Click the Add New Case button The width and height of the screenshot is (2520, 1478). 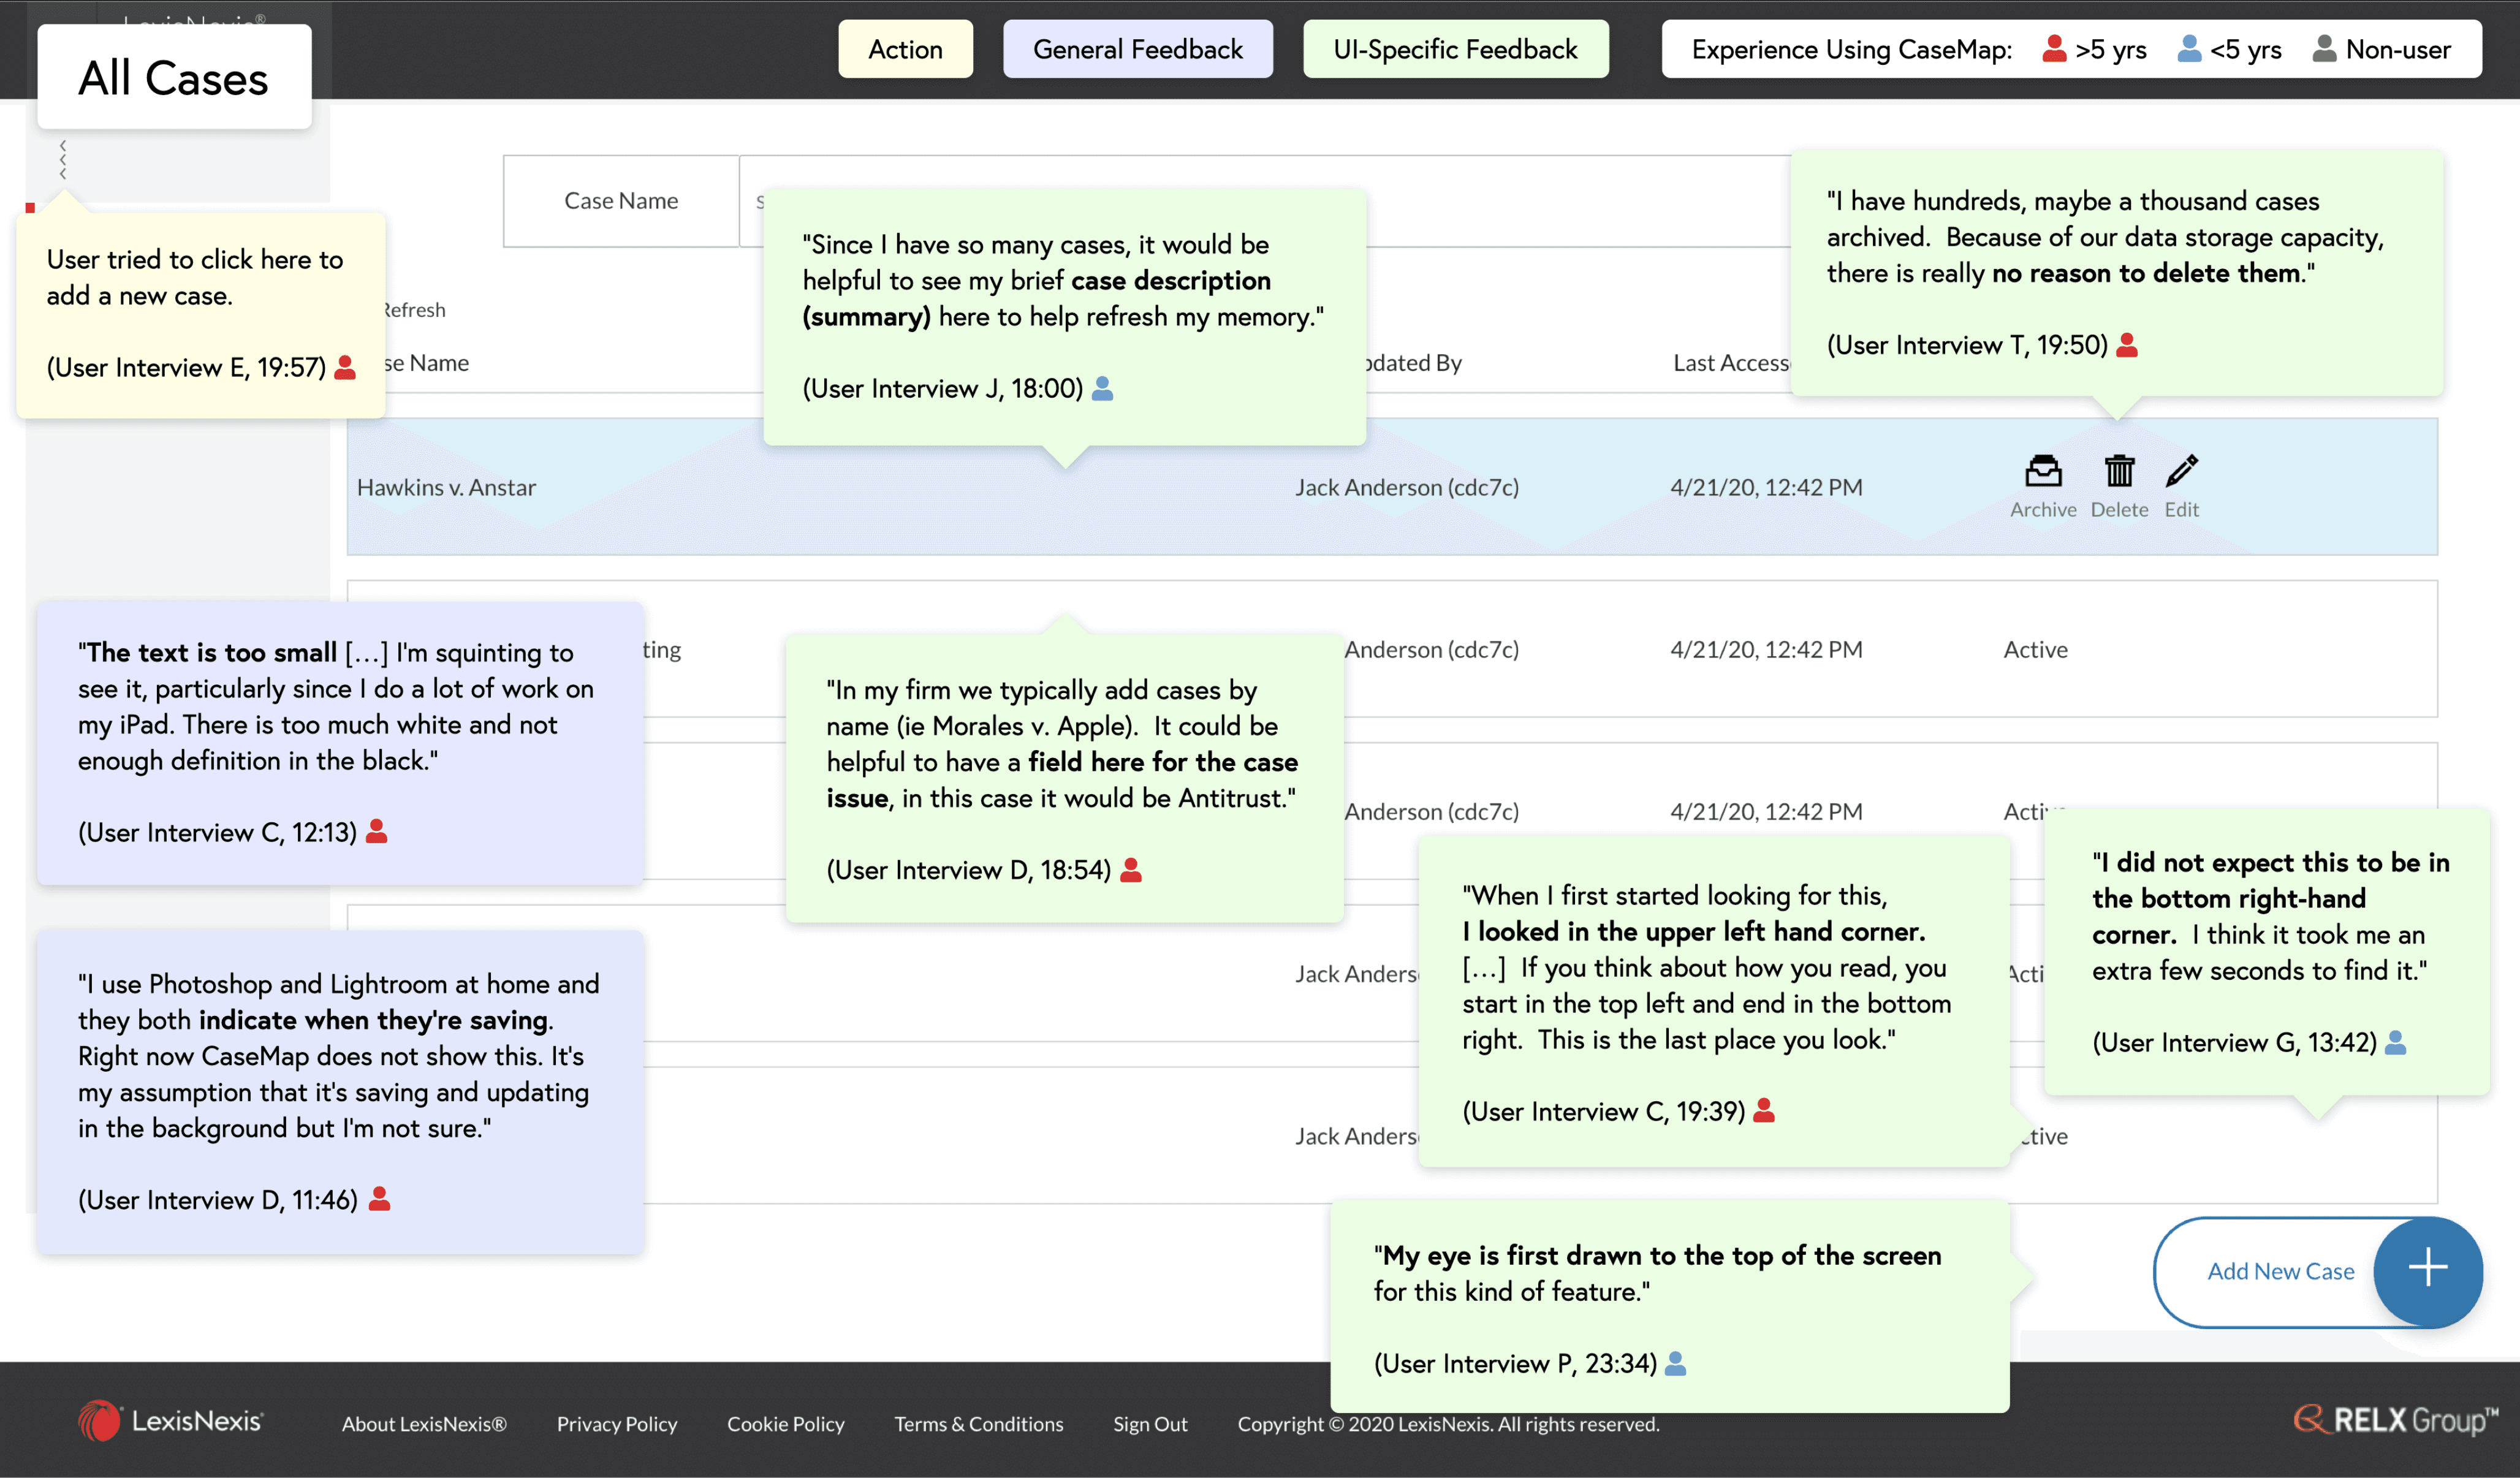[2280, 1271]
